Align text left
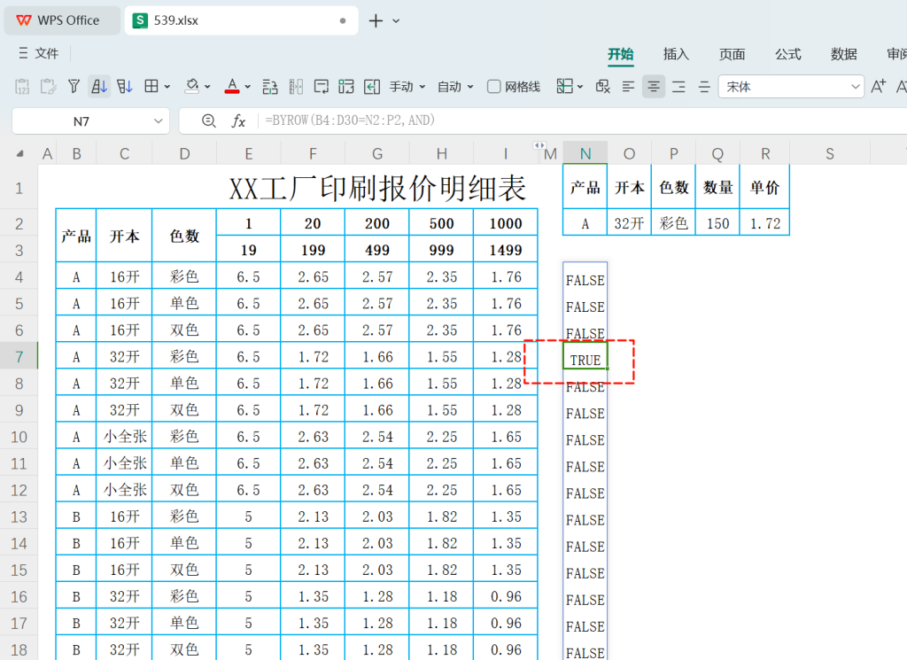 (628, 87)
